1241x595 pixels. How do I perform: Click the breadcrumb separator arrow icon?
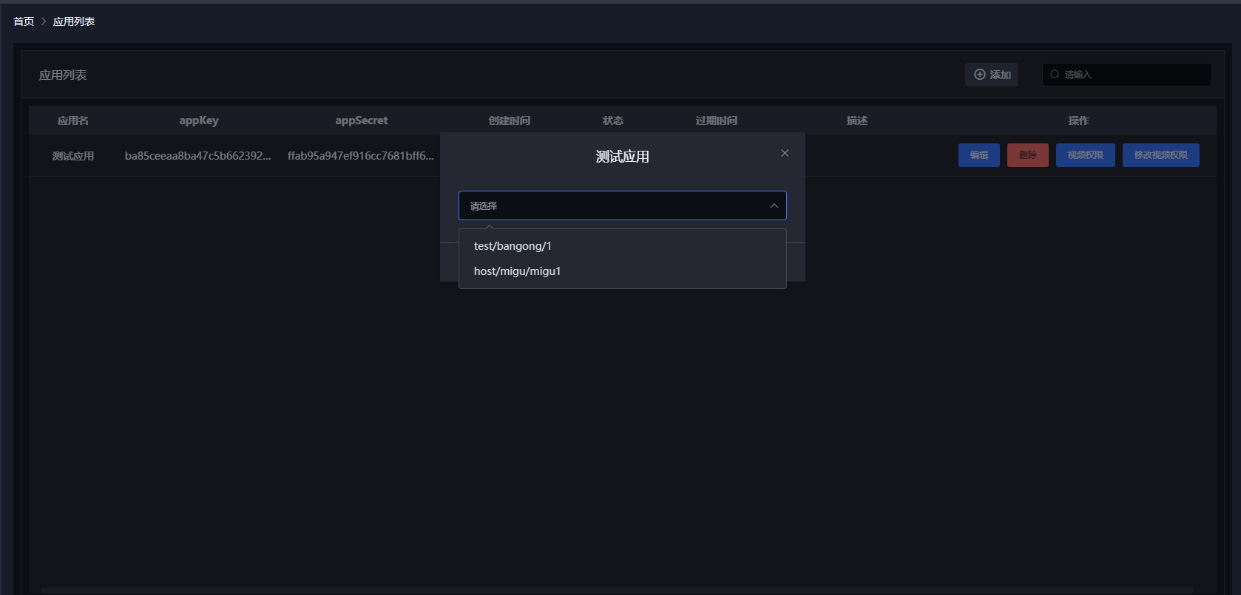coord(44,21)
